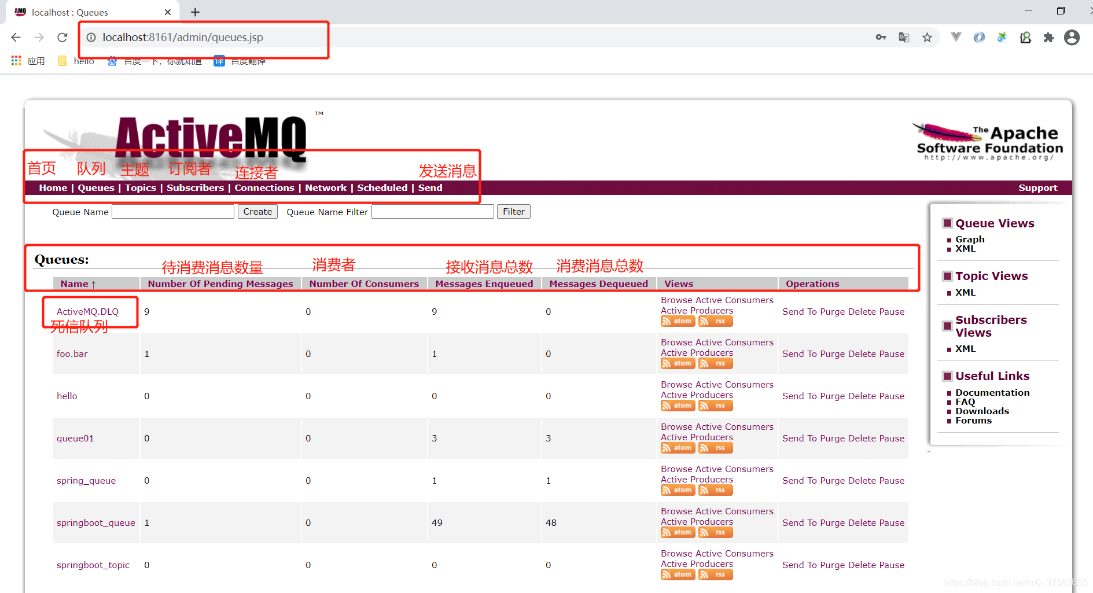Viewport: 1093px width, 593px height.
Task: Sort by Number Of Pending Messages
Action: pos(220,284)
